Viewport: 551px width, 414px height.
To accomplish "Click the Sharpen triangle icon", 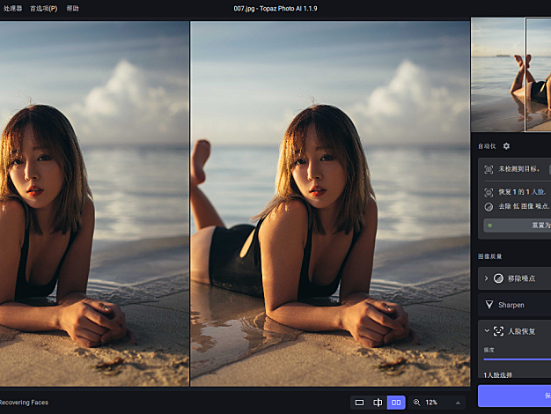I will pyautogui.click(x=490, y=305).
